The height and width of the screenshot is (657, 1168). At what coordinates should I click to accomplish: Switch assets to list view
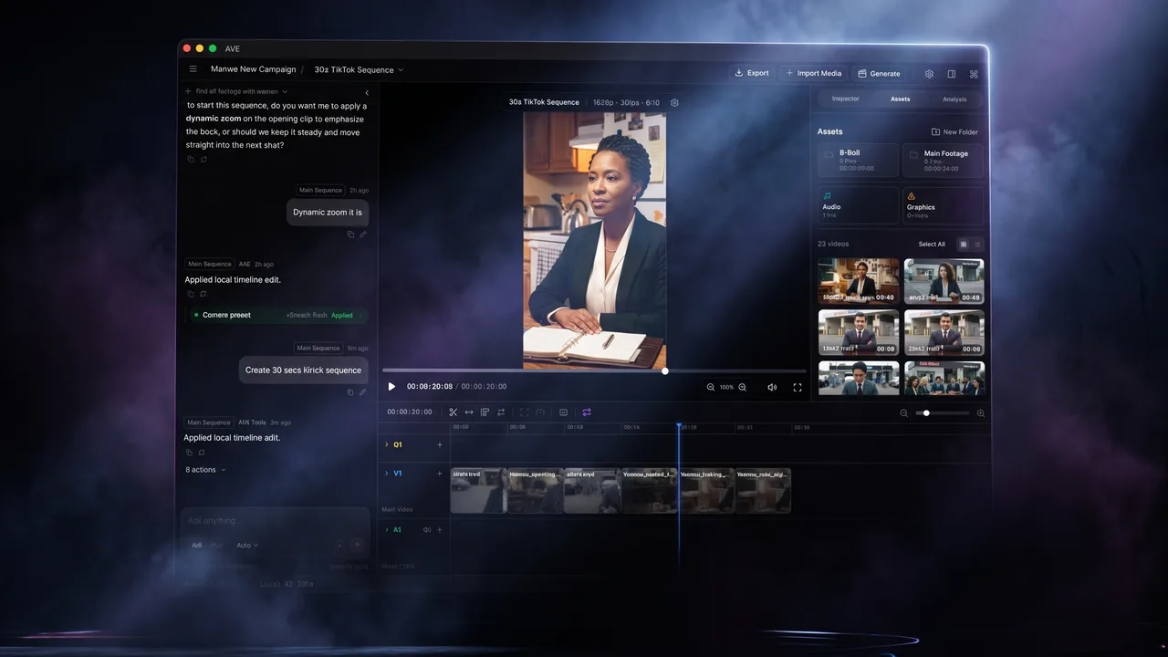(977, 244)
